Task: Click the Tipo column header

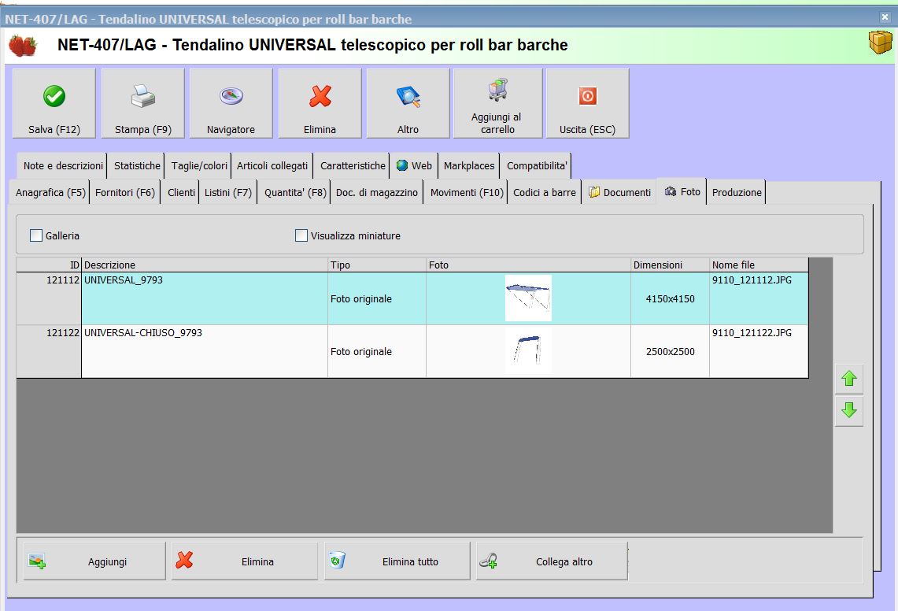Action: (377, 265)
